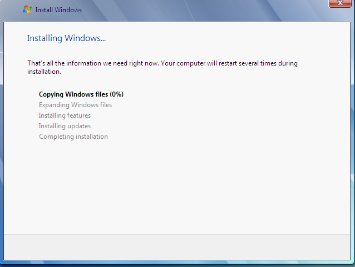Click the Windows flag logo icon
This screenshot has height=267, width=355.
tap(27, 9)
